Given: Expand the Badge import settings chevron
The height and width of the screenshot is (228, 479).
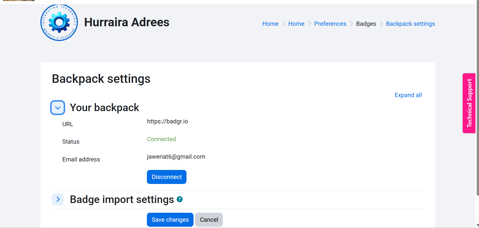Looking at the screenshot, I should tap(58, 199).
